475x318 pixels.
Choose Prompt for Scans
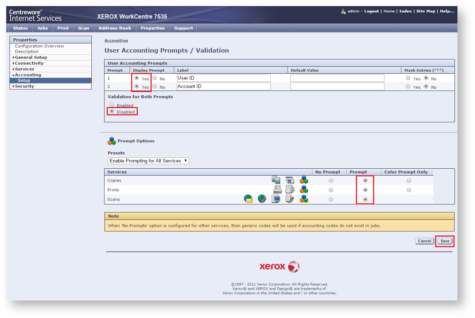pyautogui.click(x=365, y=199)
